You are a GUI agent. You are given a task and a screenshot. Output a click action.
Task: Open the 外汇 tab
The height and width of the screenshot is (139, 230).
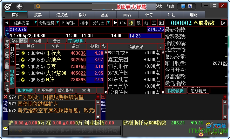171,15
